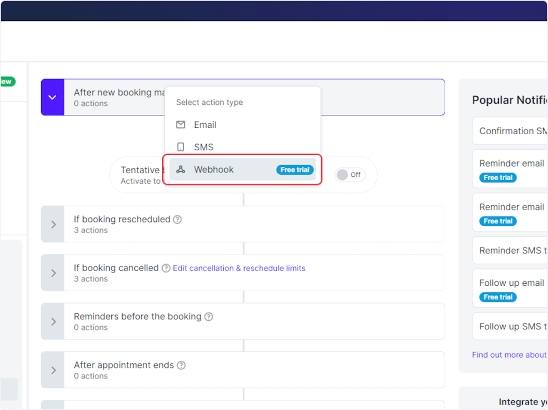Viewport: 548px width, 410px height.
Task: Click help icon beside After appointment ends
Action: tap(181, 365)
